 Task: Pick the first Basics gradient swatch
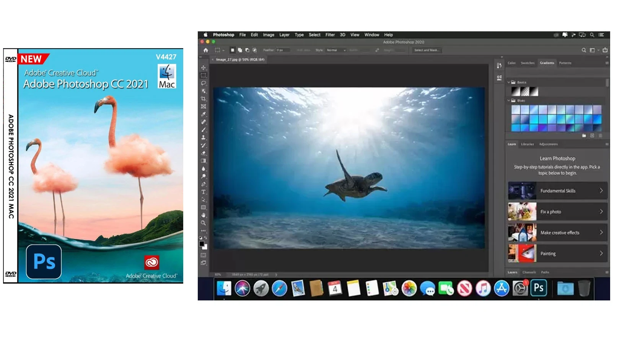(516, 91)
